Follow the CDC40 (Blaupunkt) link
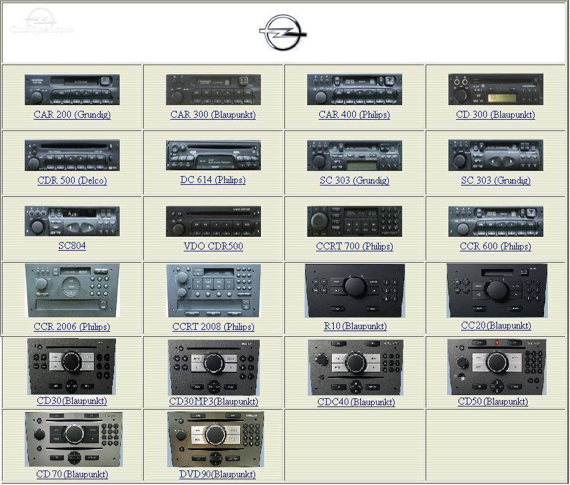 (x=356, y=402)
